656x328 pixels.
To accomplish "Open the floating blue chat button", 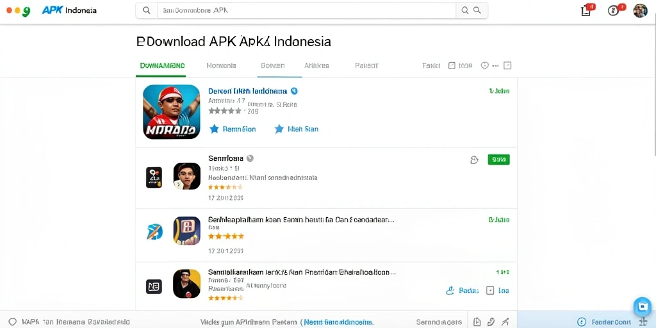I will tap(642, 307).
